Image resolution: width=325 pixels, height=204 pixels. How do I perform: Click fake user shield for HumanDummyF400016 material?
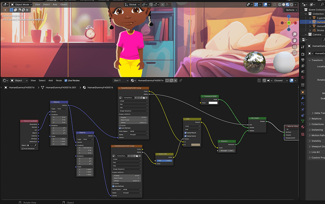tap(167, 80)
